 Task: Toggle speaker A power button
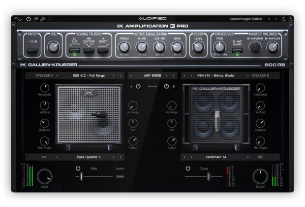pyautogui.click(x=138, y=87)
